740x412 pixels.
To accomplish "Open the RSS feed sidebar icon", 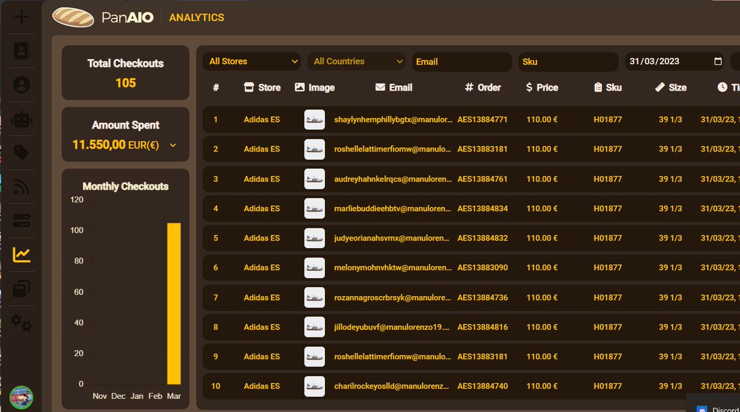I will point(22,187).
